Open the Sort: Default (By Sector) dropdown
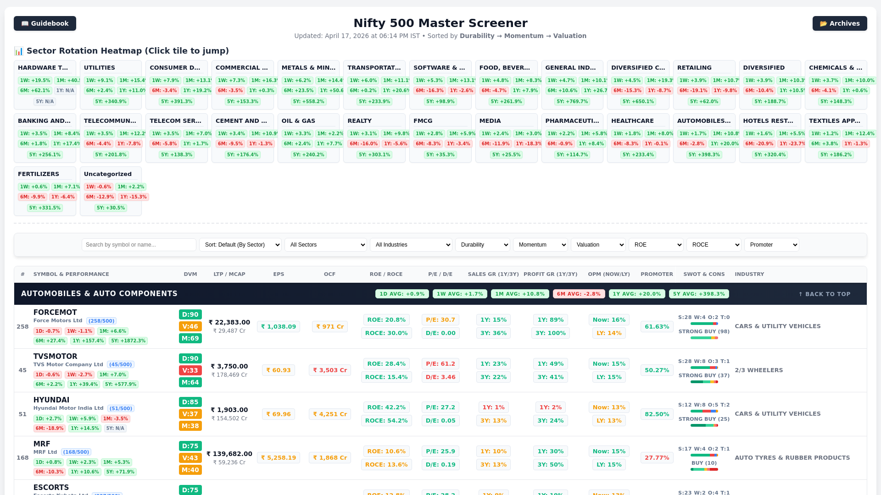This screenshot has height=495, width=881. pos(240,245)
